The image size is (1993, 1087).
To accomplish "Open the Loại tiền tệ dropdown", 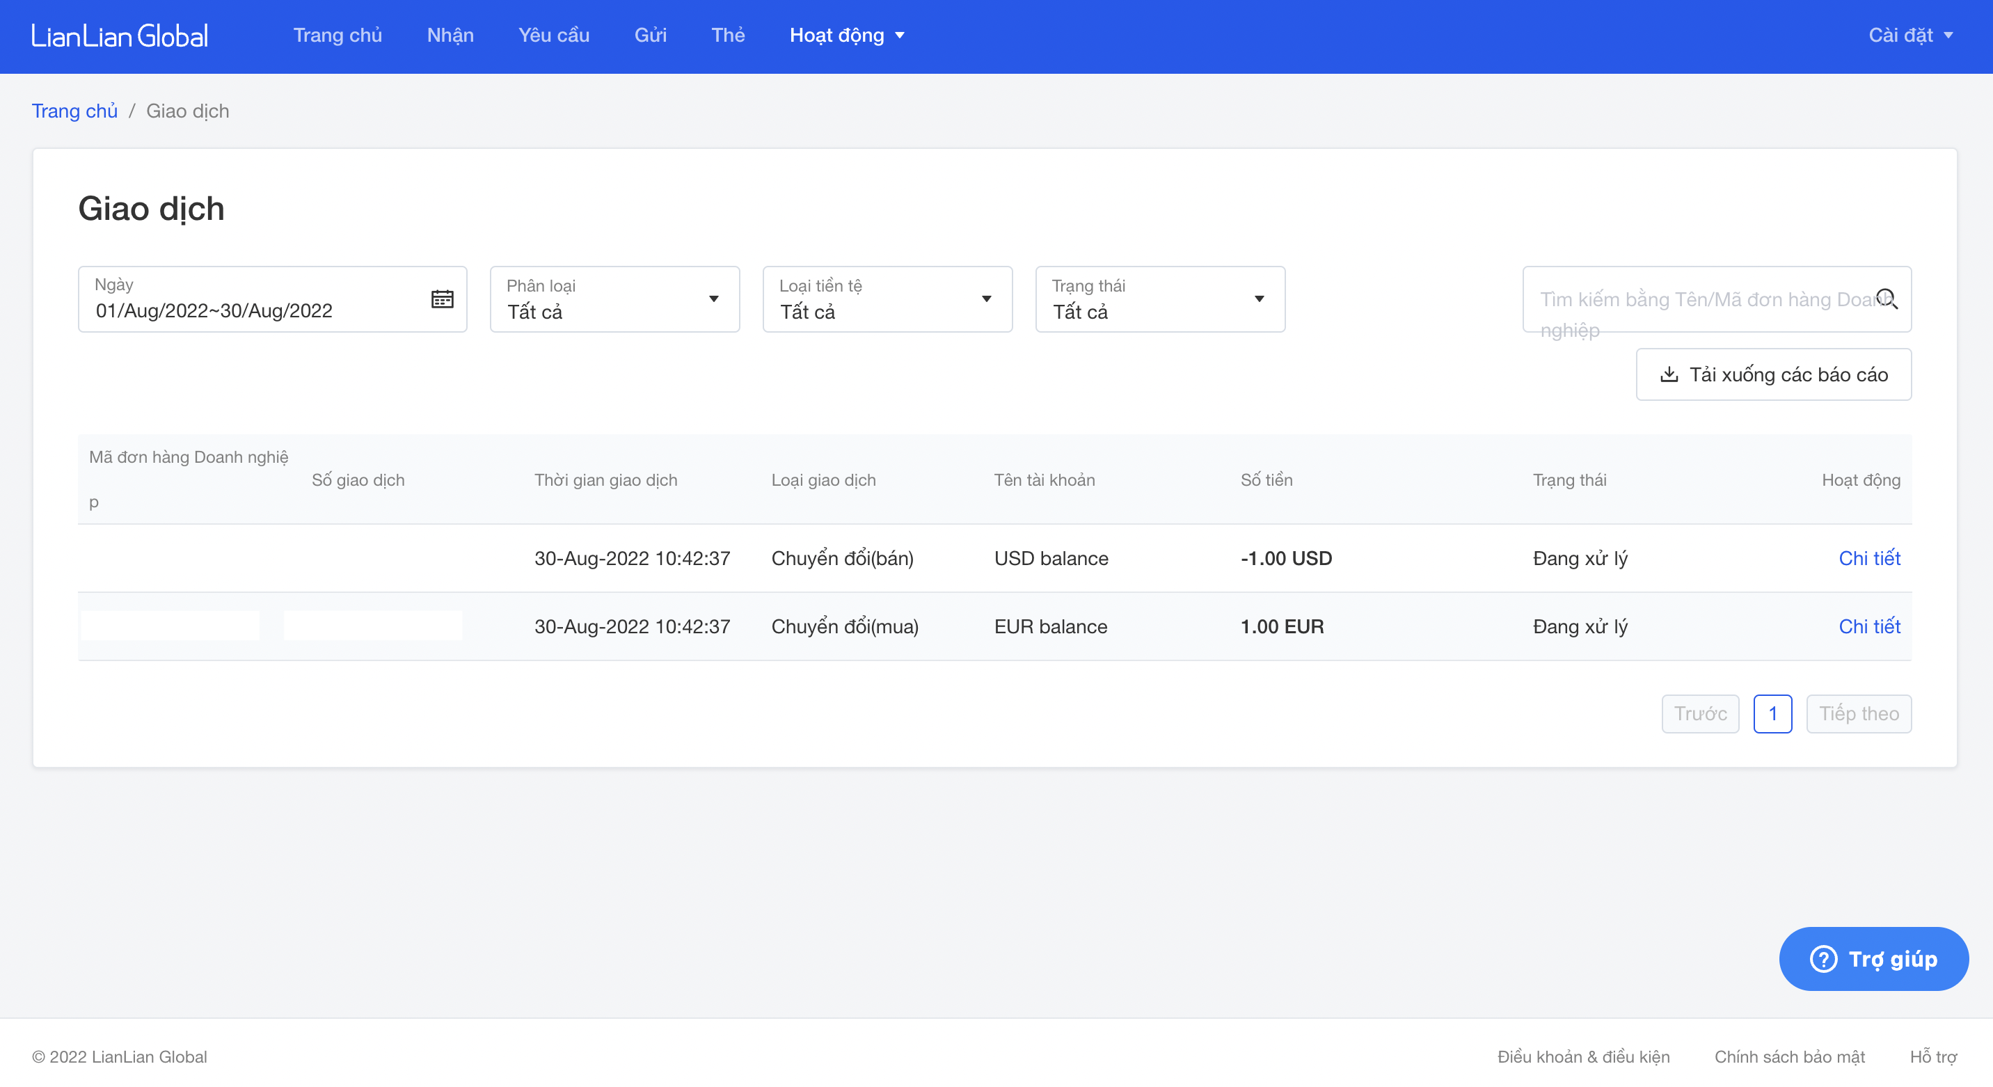I will [x=887, y=299].
